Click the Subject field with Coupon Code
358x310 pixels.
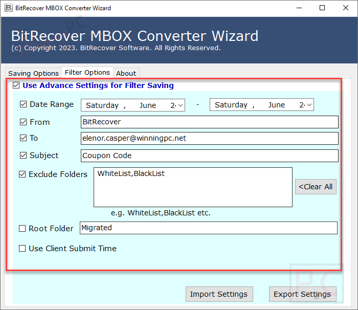(x=209, y=156)
